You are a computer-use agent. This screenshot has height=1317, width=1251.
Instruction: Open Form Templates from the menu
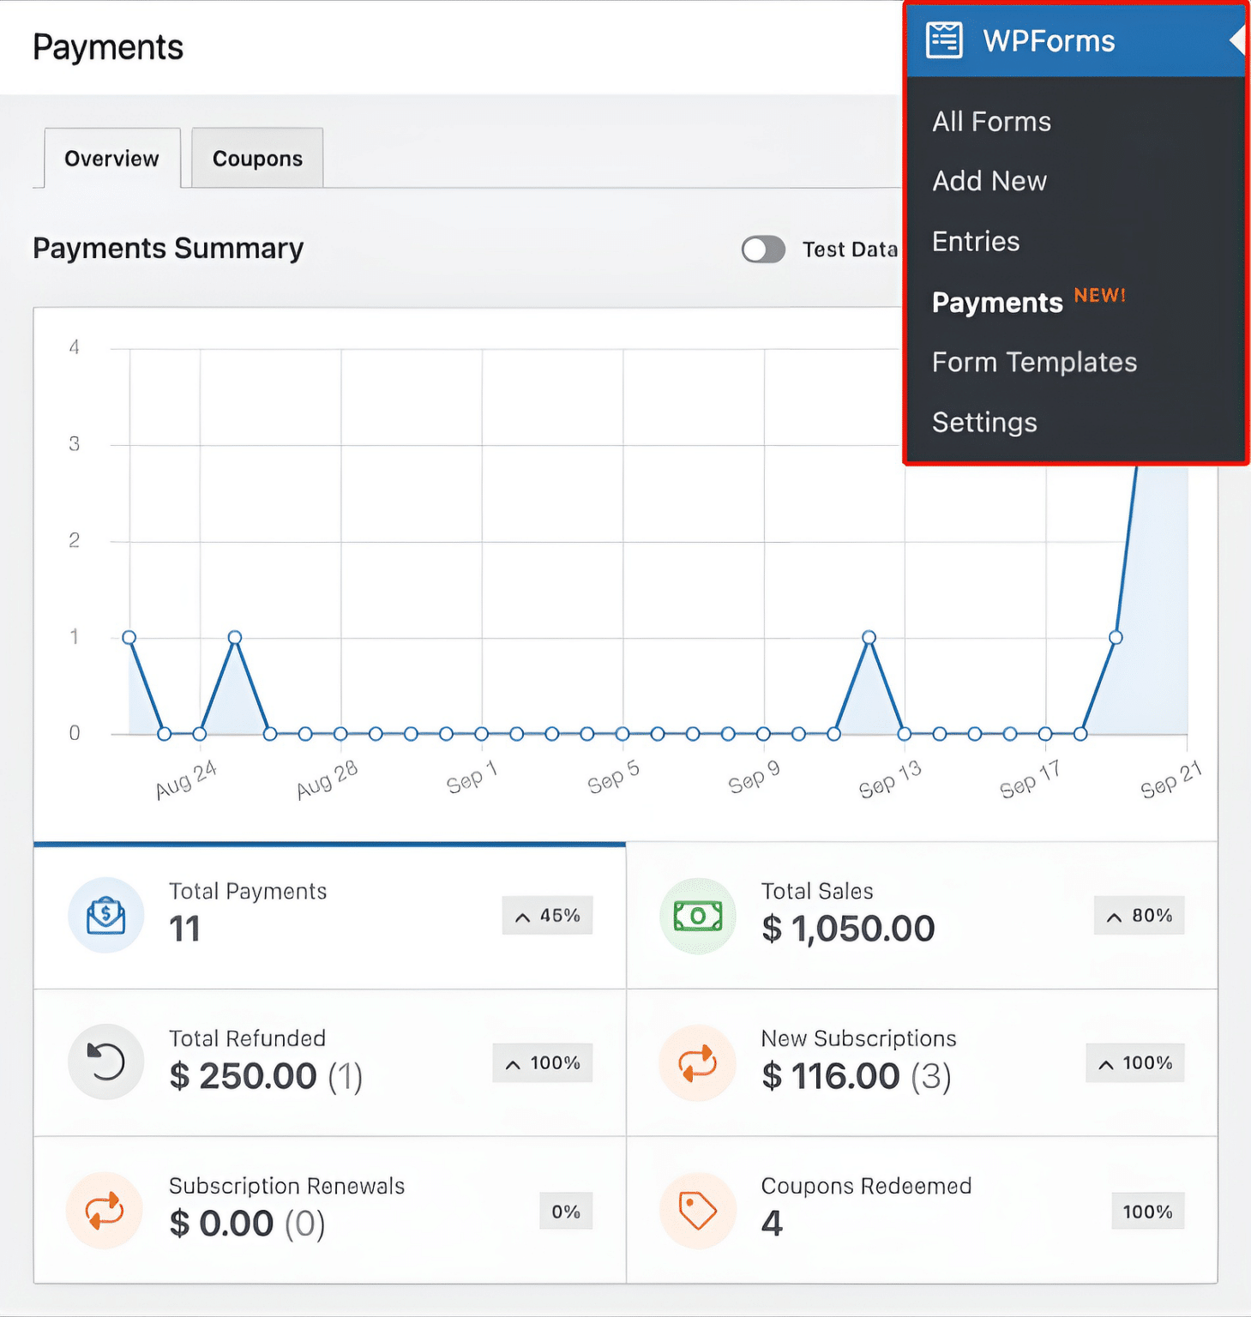point(1034,362)
